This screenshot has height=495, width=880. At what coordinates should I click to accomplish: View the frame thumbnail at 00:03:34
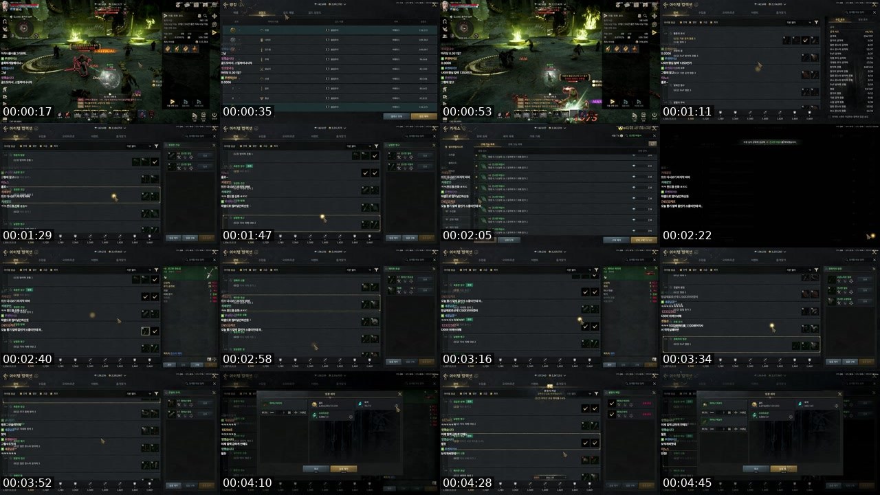770,309
